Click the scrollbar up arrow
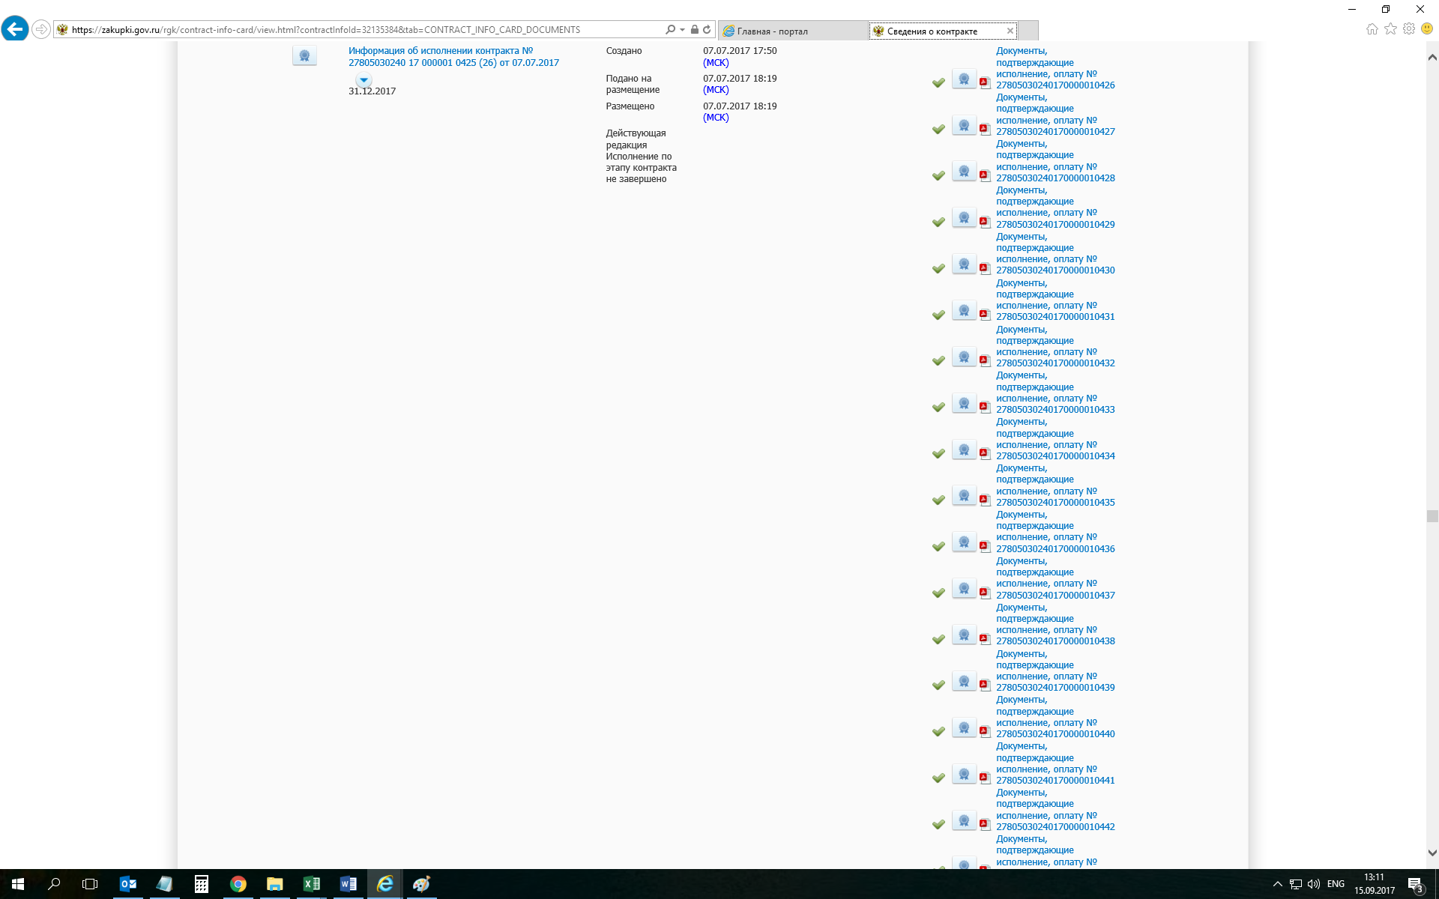This screenshot has height=899, width=1439. (1432, 57)
